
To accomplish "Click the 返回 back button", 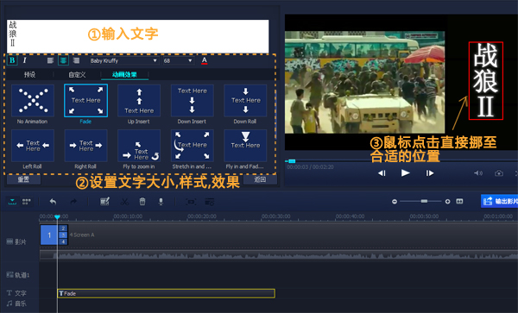I will (x=260, y=179).
